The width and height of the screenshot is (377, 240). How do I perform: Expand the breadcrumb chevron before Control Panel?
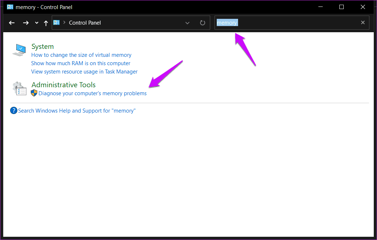click(64, 22)
